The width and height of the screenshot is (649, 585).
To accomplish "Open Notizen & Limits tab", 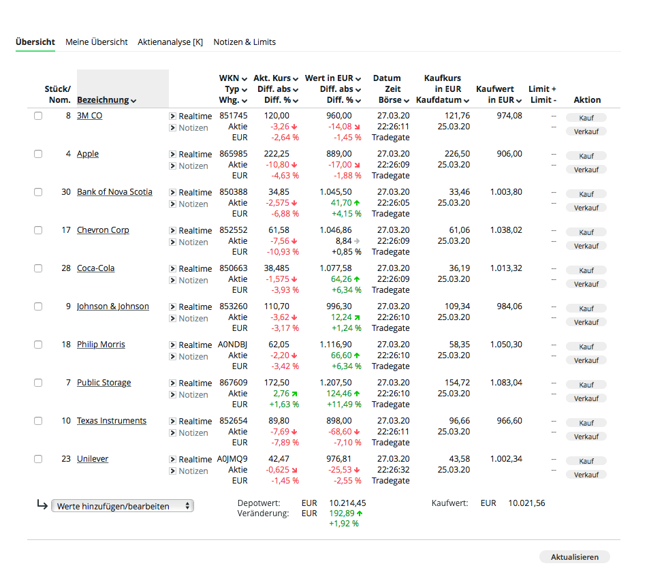I will coord(244,42).
